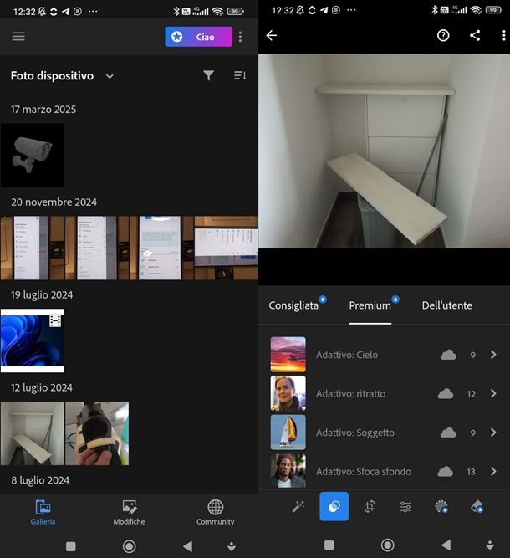This screenshot has height=558, width=510.
Task: Tap Android home button in gallery
Action: tap(129, 546)
